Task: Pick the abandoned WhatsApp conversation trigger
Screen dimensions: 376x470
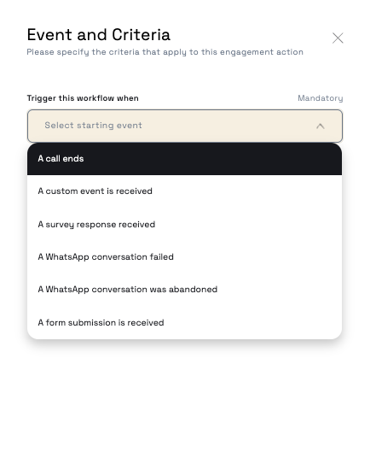Action: [x=184, y=290]
